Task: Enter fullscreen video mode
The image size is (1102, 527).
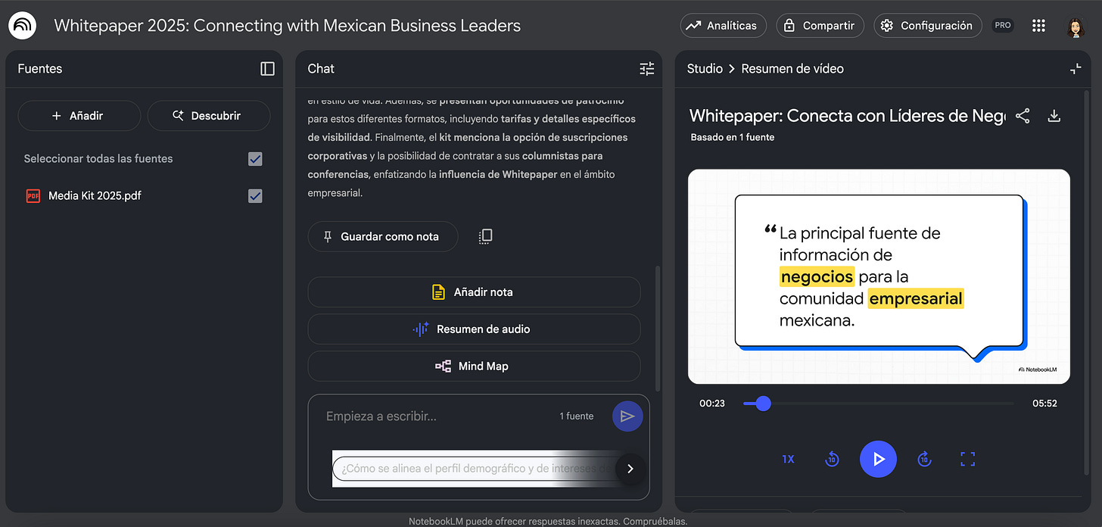Action: pos(967,459)
